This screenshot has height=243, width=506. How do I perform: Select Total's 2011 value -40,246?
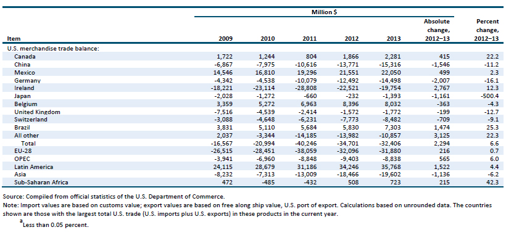pyautogui.click(x=306, y=143)
